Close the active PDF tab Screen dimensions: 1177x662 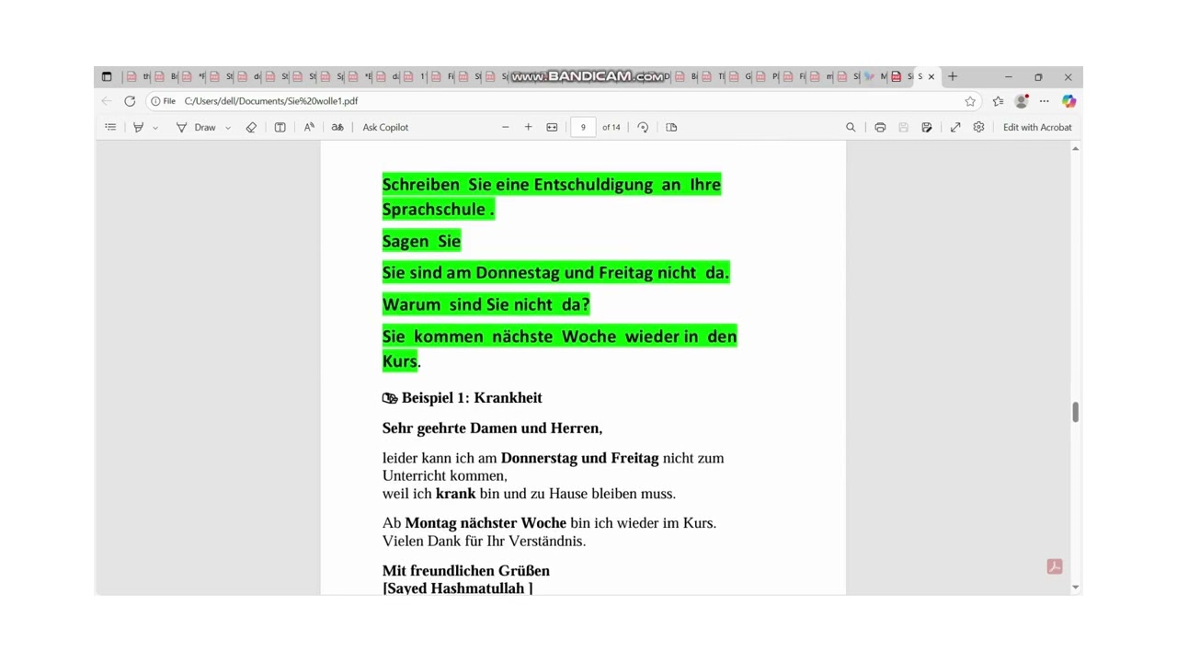tap(931, 76)
